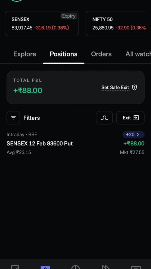Select the Positions tab
Viewport: 151px width, 269px height.
point(63,54)
